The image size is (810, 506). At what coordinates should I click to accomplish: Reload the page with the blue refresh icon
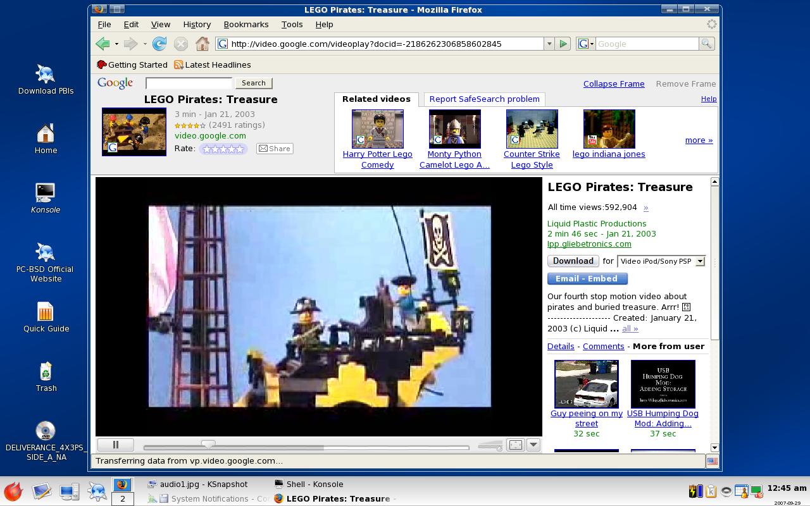coord(159,44)
